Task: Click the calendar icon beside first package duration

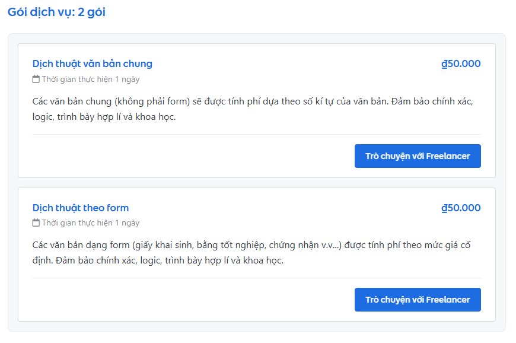Action: point(34,78)
